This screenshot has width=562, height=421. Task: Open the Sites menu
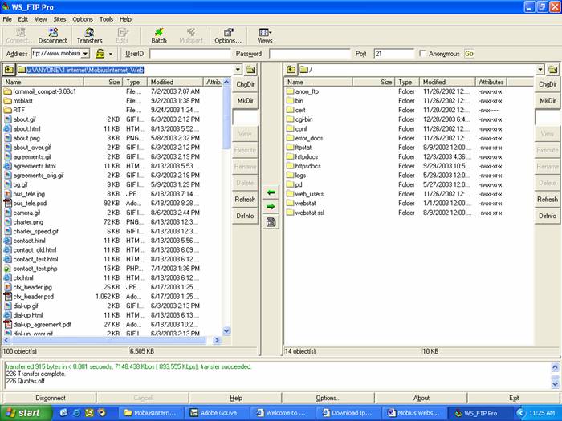59,19
